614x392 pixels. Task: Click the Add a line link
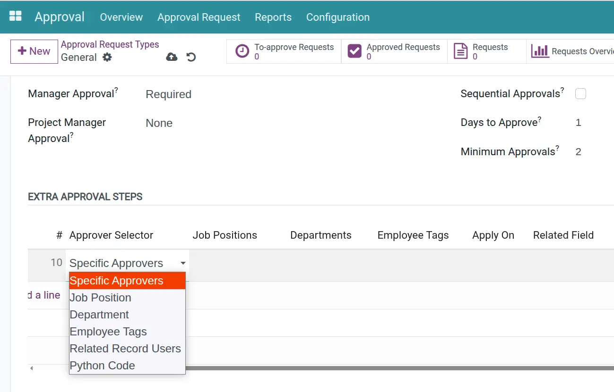pyautogui.click(x=44, y=295)
